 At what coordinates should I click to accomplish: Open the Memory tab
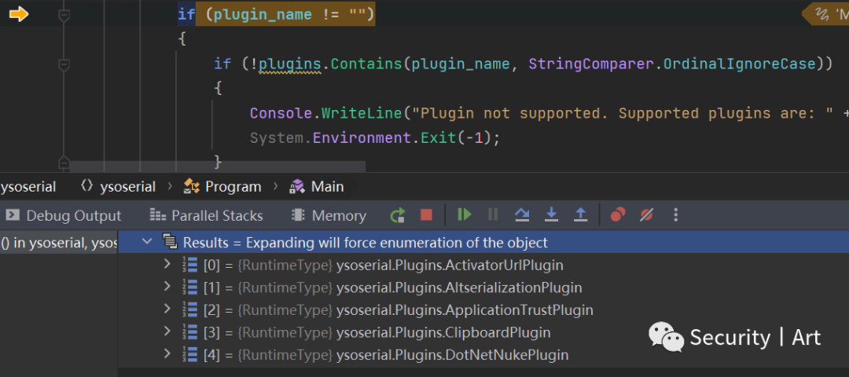tap(329, 216)
